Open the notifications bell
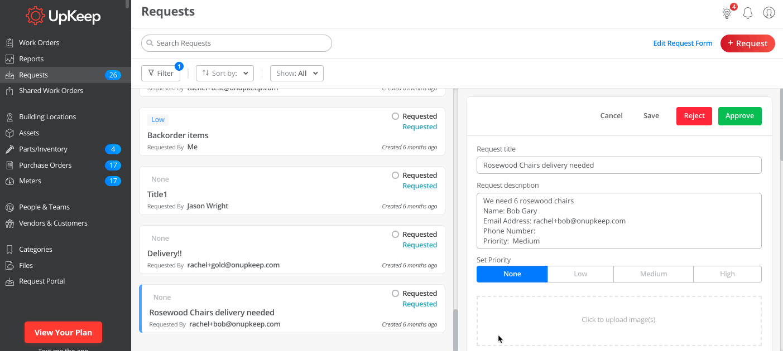The height and width of the screenshot is (351, 783). coord(748,13)
